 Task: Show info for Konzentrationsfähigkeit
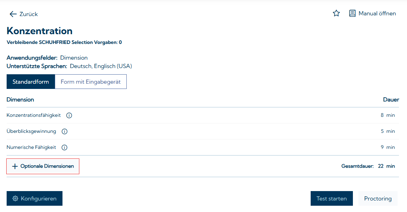pyautogui.click(x=69, y=115)
